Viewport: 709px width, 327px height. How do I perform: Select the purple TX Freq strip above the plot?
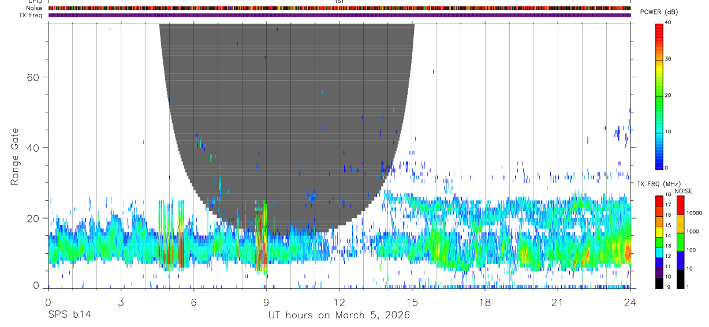[x=339, y=15]
